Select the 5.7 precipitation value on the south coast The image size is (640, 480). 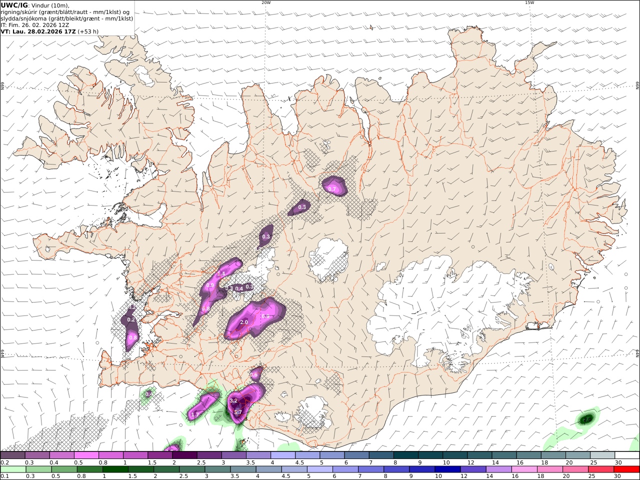238,412
